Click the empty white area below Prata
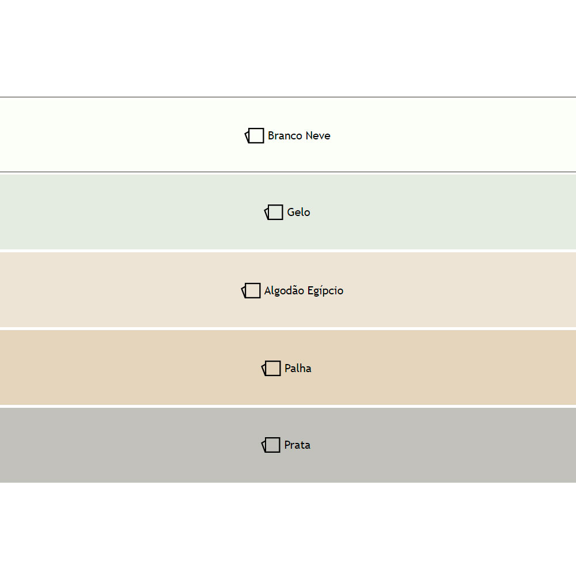The height and width of the screenshot is (576, 576). (x=288, y=529)
